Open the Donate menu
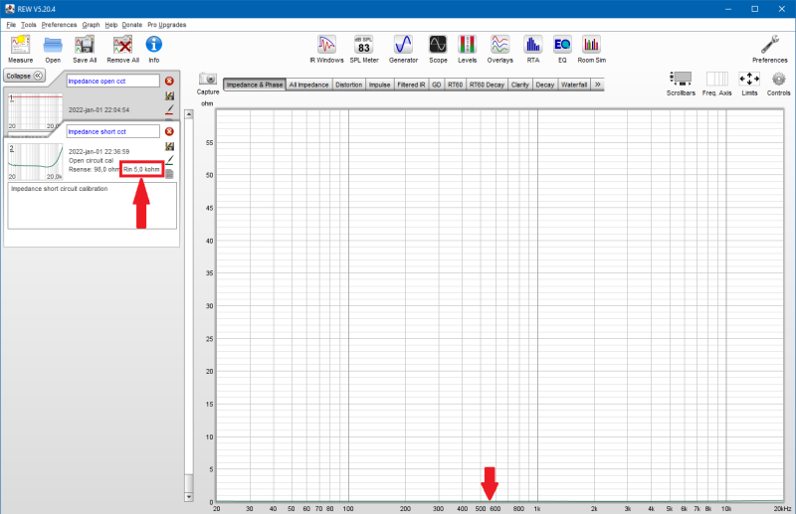 132,24
